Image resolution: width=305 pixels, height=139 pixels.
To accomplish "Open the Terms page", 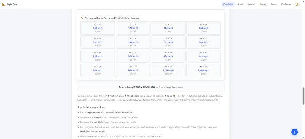I will click(x=274, y=4).
